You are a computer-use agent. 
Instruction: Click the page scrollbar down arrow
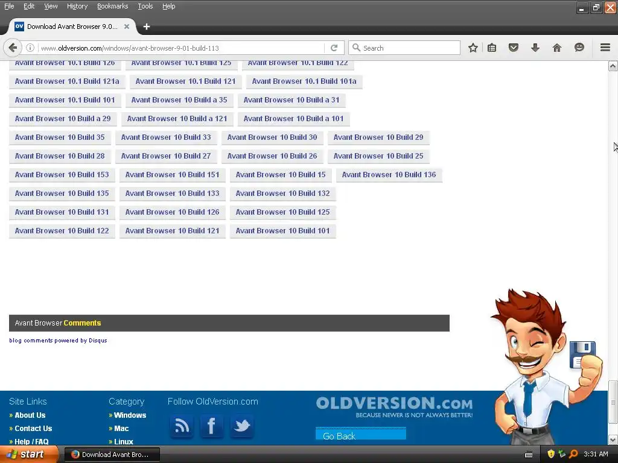pyautogui.click(x=613, y=439)
